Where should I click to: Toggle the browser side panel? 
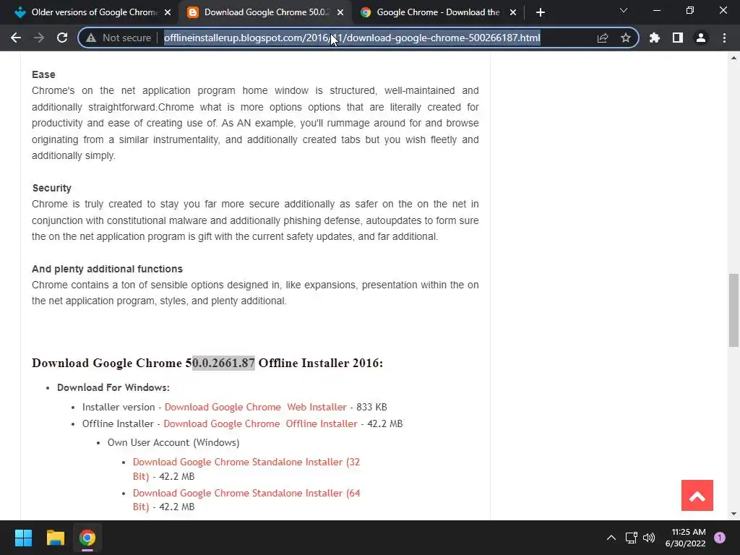click(678, 38)
